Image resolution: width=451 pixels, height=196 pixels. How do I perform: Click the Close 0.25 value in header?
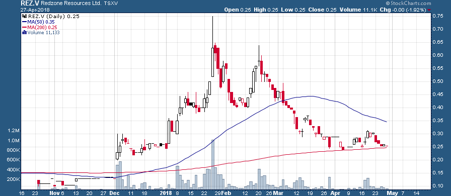[x=323, y=10]
